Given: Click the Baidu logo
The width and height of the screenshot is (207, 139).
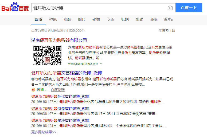Looking at the screenshot, I should tap(15, 8).
